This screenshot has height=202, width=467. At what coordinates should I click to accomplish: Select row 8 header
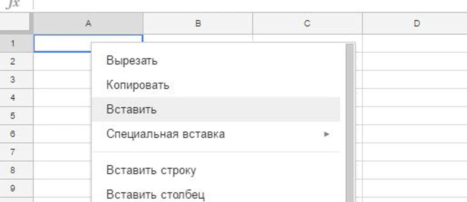click(12, 170)
